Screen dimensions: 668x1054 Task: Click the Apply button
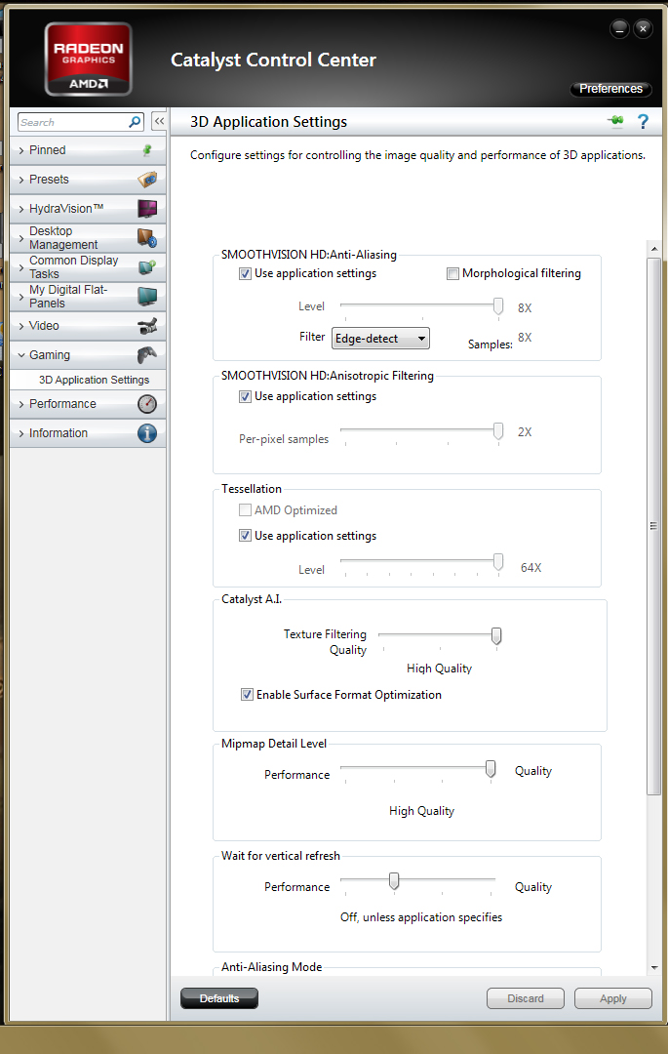[x=613, y=998]
